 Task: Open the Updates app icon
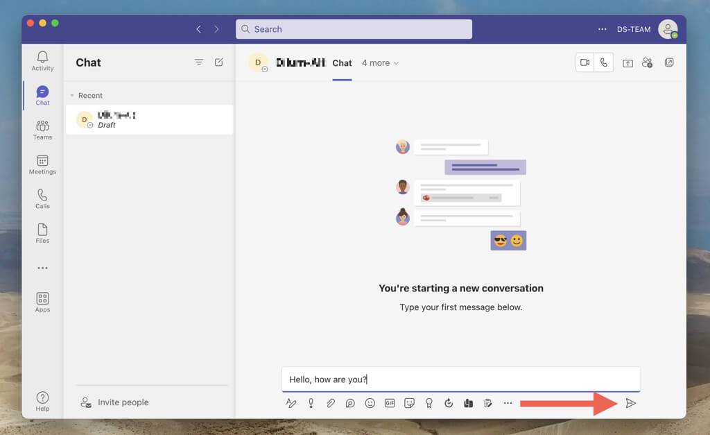click(449, 403)
